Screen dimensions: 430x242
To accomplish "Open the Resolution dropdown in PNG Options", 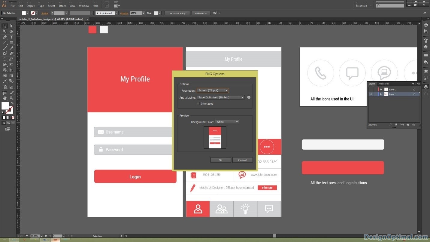I will (x=213, y=90).
